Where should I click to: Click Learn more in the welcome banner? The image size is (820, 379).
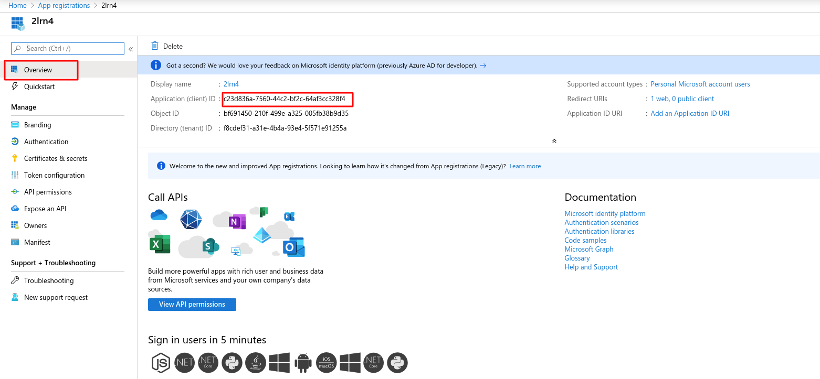(x=525, y=166)
